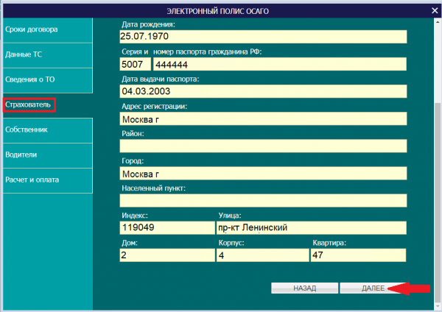
Task: Select the Дата выдачи паспорта field
Action: 263,91
